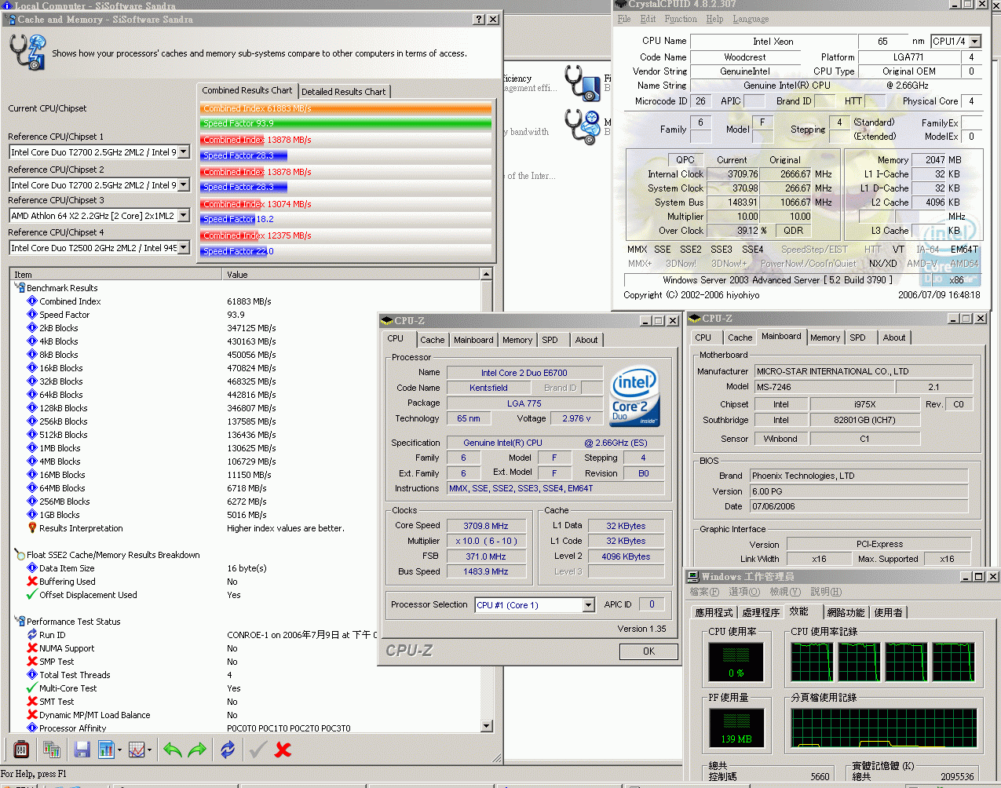Select Combined Results Chart tab
1001x788 pixels.
pos(247,90)
